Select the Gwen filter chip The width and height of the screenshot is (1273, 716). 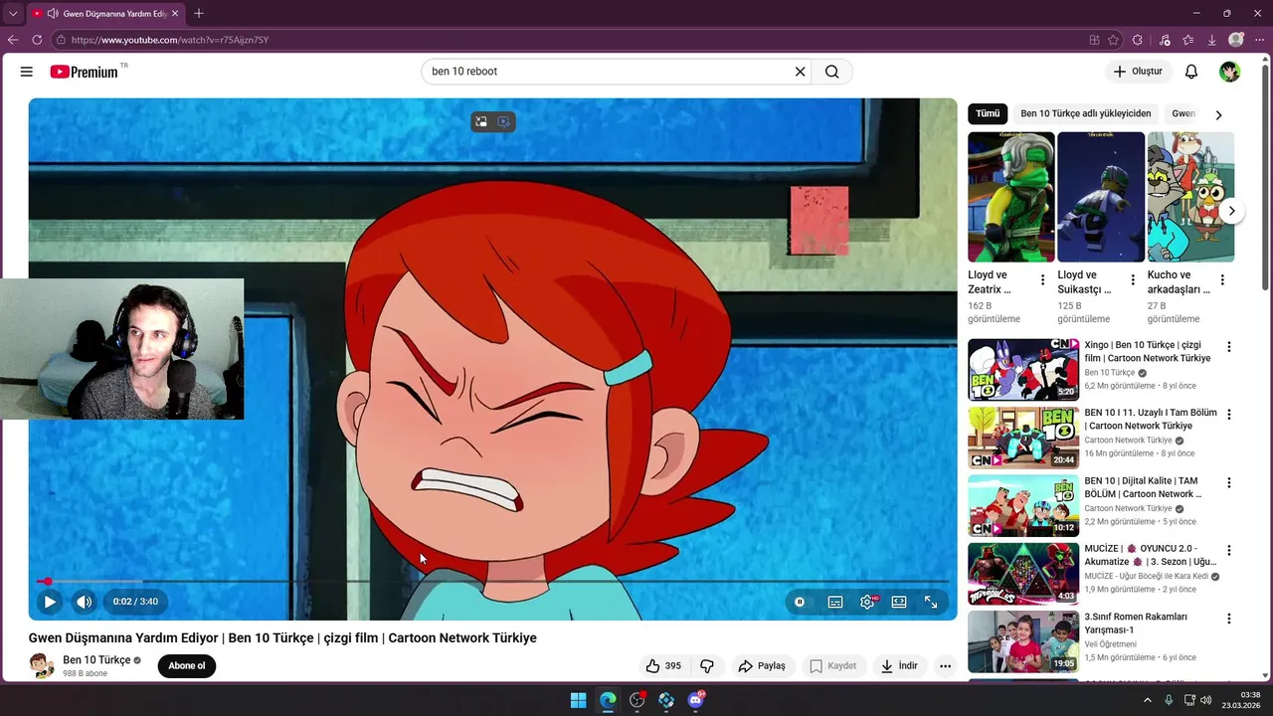[1182, 113]
